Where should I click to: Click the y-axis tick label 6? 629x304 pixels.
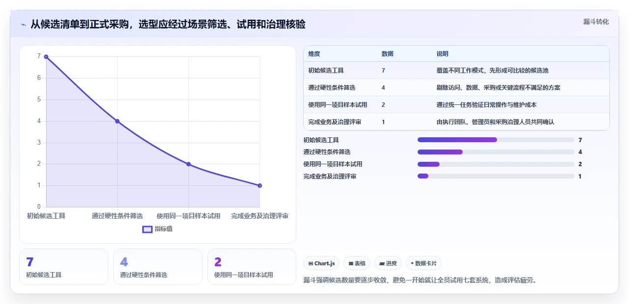pos(39,78)
